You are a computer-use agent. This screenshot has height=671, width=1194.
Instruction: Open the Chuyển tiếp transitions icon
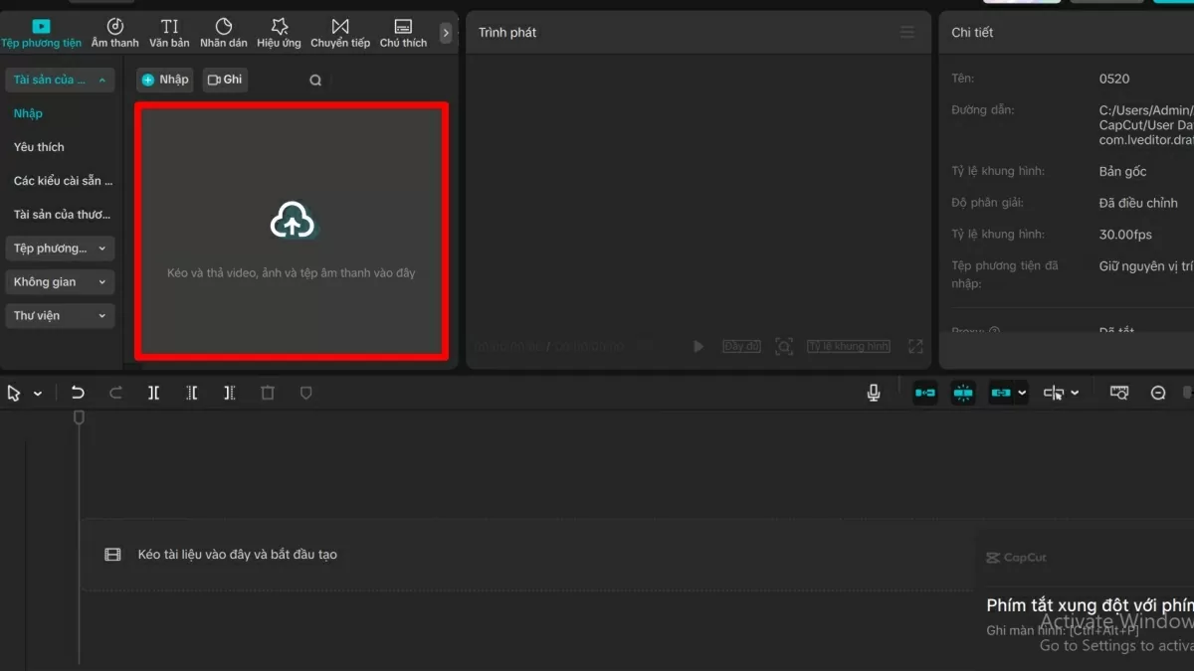coord(340,32)
